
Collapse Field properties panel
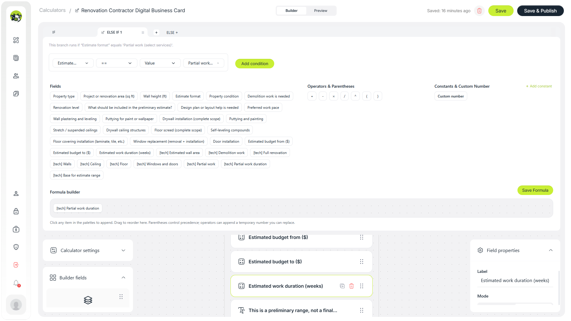(x=551, y=250)
